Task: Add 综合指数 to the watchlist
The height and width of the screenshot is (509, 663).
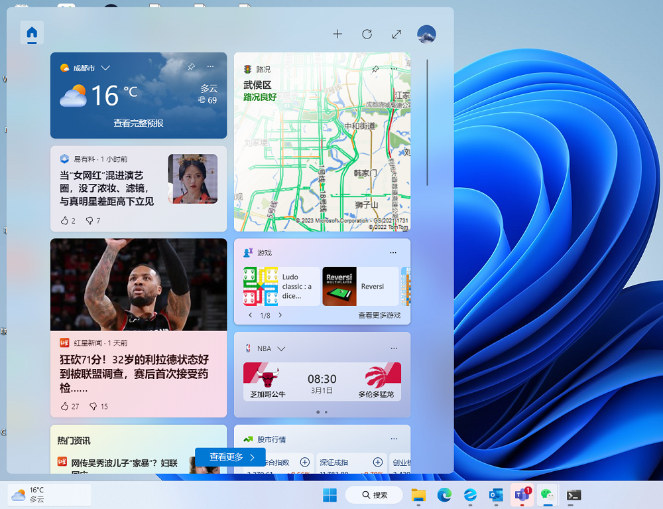Action: coord(305,462)
